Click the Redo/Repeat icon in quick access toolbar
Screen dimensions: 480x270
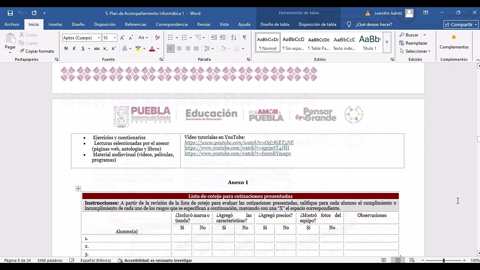point(34,13)
